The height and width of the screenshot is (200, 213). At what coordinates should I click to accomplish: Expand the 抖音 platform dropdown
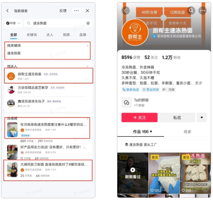pyautogui.click(x=13, y=23)
